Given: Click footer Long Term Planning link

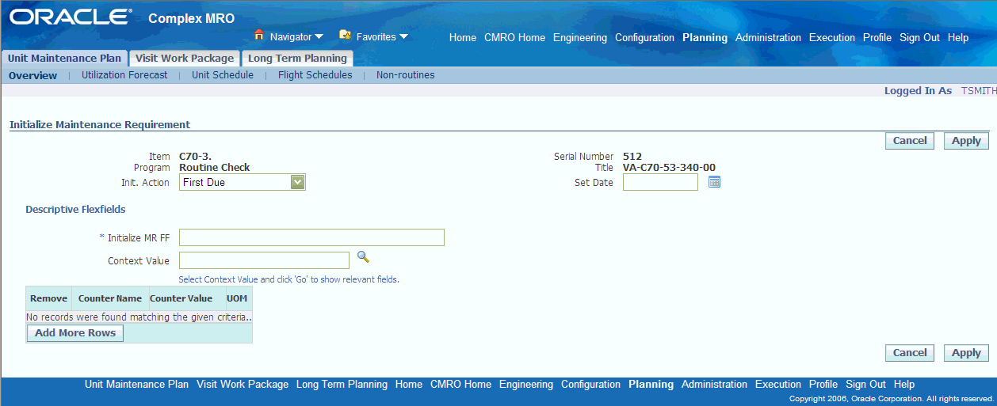Looking at the screenshot, I should 342,384.
